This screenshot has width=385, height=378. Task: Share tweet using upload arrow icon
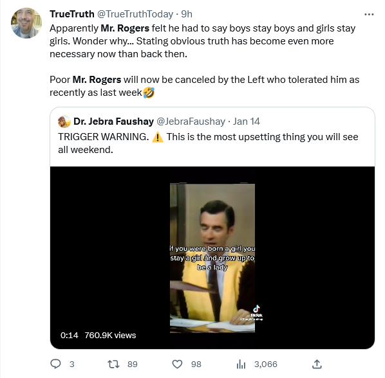pyautogui.click(x=317, y=364)
